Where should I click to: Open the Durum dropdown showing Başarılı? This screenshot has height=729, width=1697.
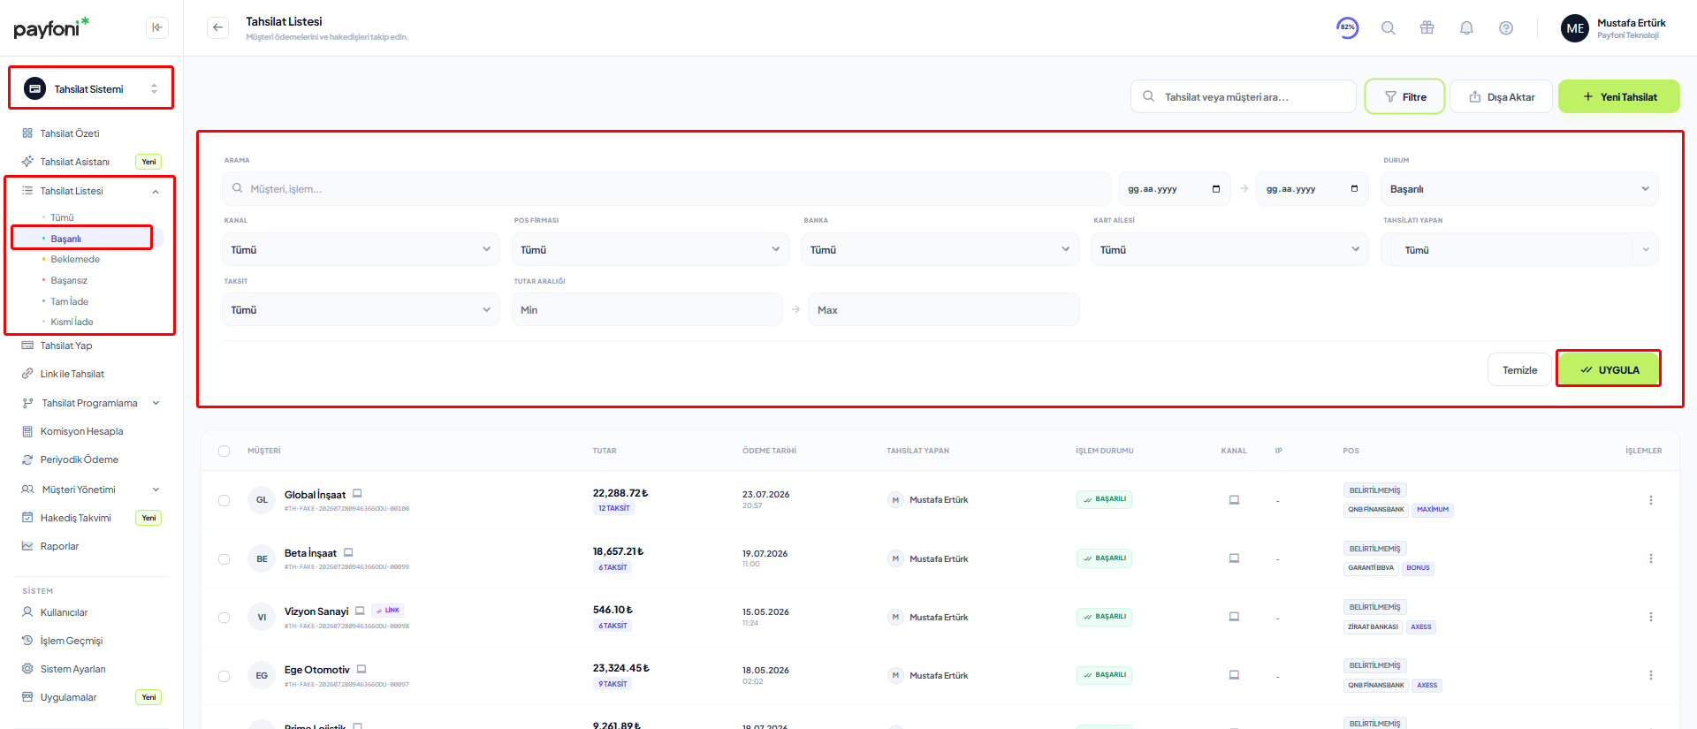click(1519, 189)
